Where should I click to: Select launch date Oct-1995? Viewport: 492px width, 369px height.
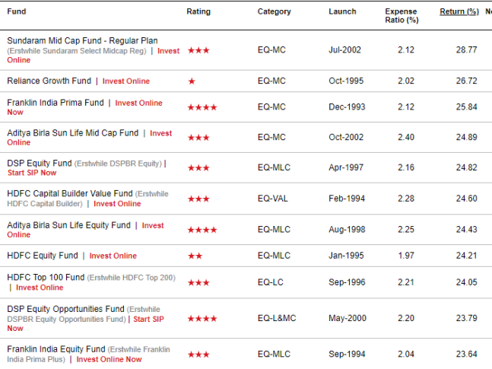346,81
